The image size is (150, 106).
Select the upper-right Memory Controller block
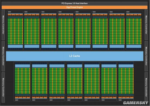point(146,25)
